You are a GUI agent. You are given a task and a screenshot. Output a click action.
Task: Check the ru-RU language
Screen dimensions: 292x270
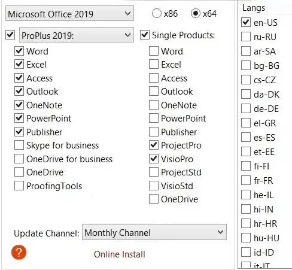pyautogui.click(x=246, y=37)
